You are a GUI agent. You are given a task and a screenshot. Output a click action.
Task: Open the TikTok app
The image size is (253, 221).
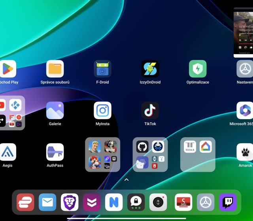(150, 110)
